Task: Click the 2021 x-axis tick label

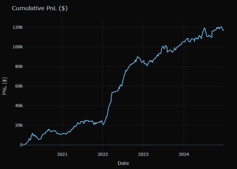Action: coord(62,154)
